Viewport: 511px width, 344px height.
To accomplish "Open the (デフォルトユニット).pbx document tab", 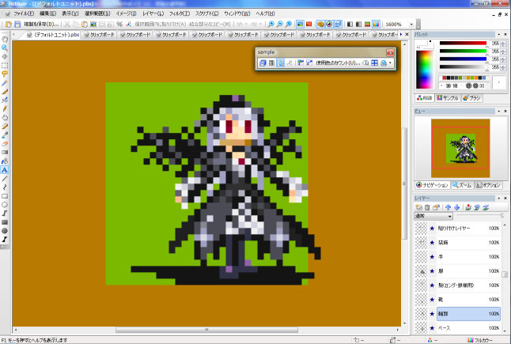I will pyautogui.click(x=53, y=35).
